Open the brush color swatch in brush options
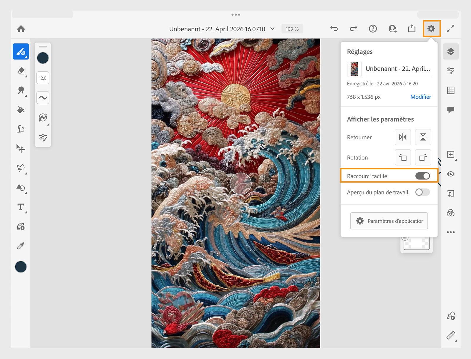471x359 pixels. 43,58
